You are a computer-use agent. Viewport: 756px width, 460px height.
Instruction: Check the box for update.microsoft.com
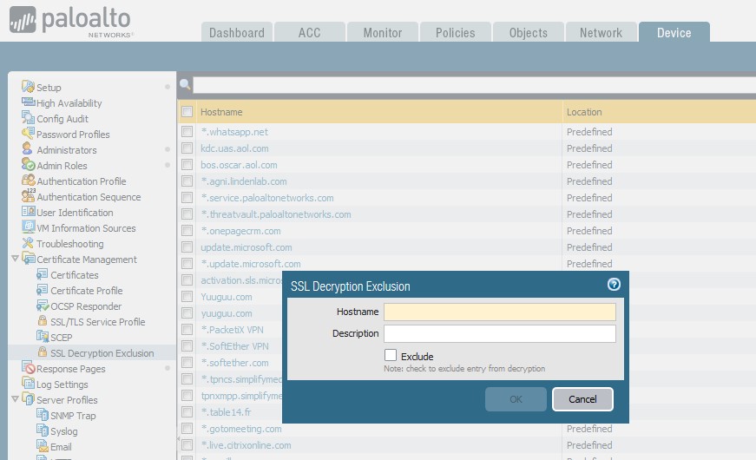coord(187,246)
